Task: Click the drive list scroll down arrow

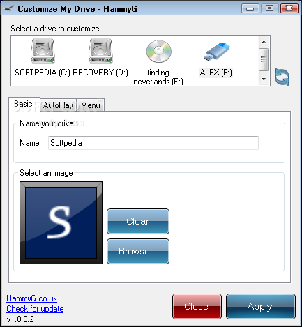Action: pyautogui.click(x=264, y=79)
